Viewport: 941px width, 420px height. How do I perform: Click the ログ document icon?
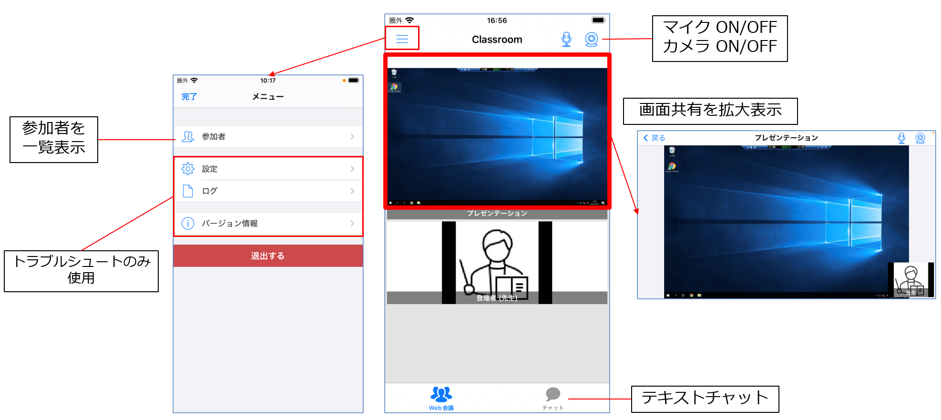(188, 191)
